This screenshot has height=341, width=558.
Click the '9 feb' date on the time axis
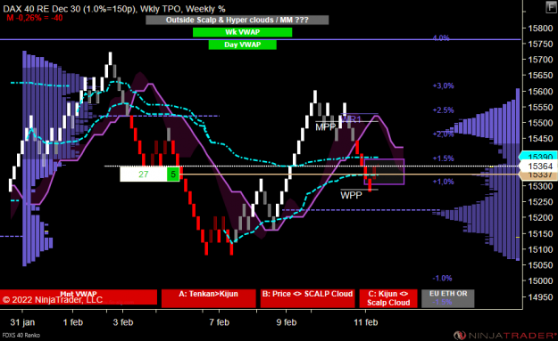click(286, 322)
